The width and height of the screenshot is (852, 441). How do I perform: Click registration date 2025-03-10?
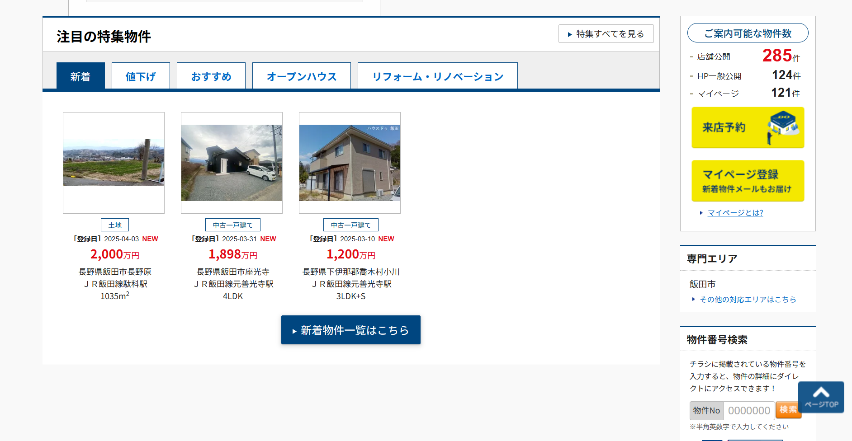coord(357,239)
